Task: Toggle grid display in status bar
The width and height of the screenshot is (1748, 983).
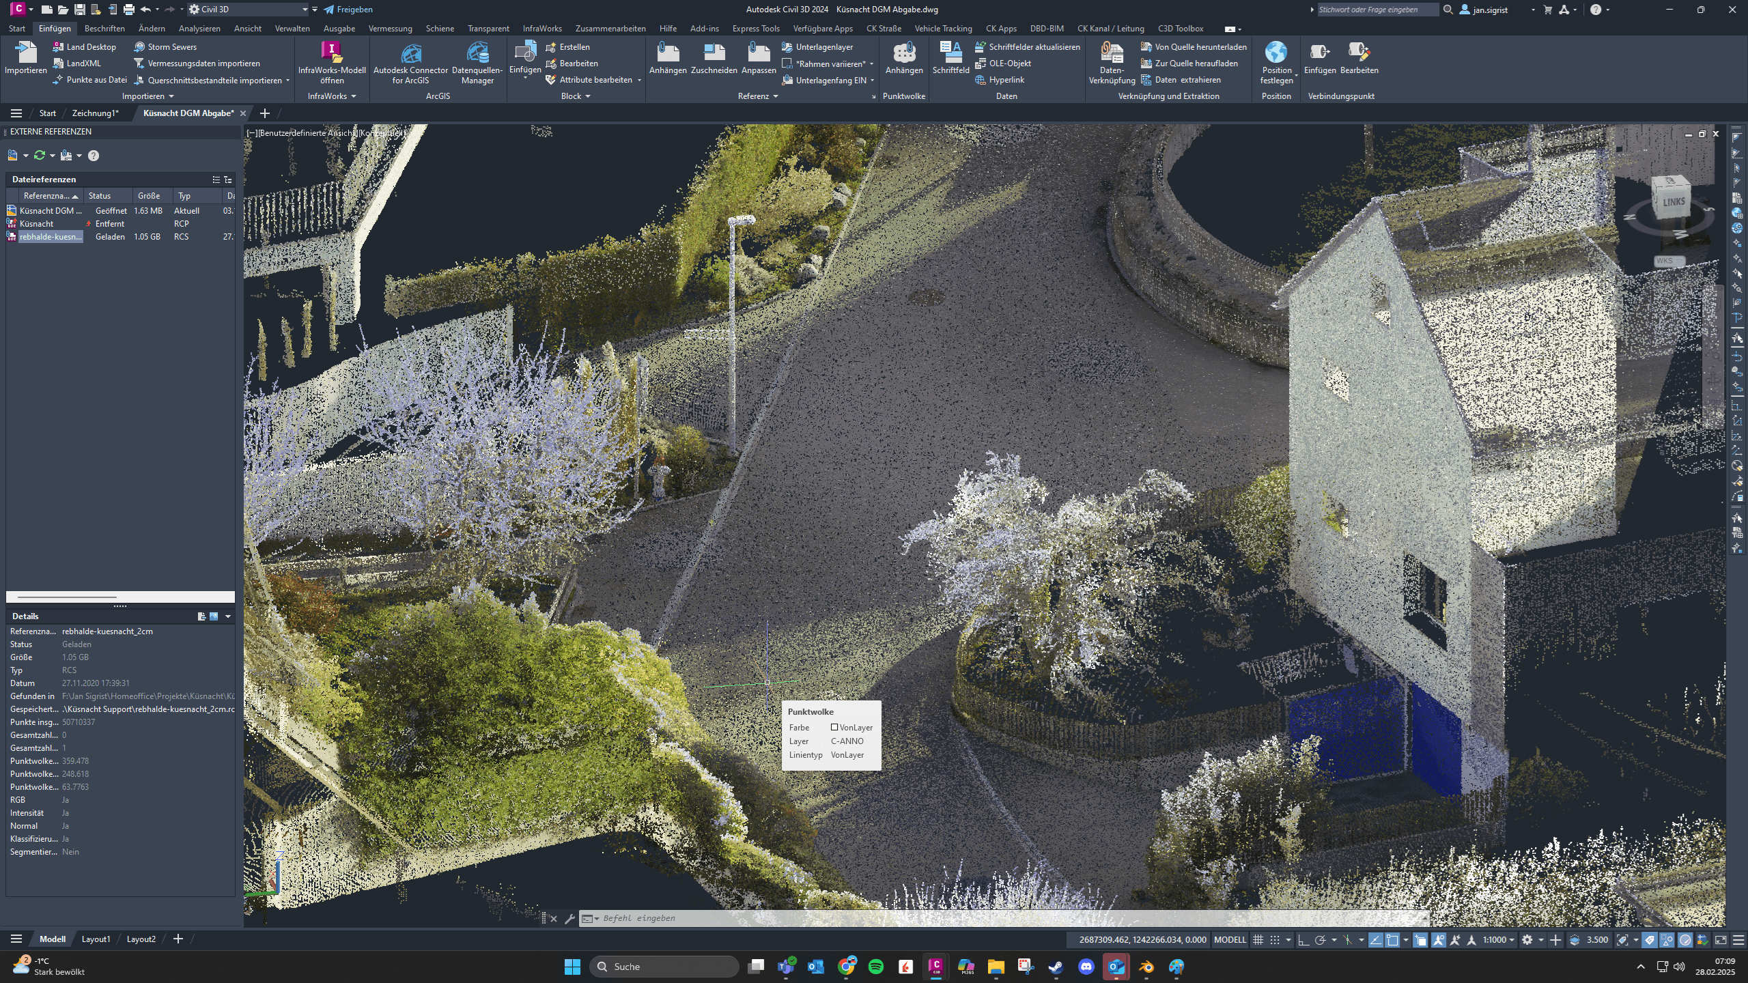Action: point(1258,940)
